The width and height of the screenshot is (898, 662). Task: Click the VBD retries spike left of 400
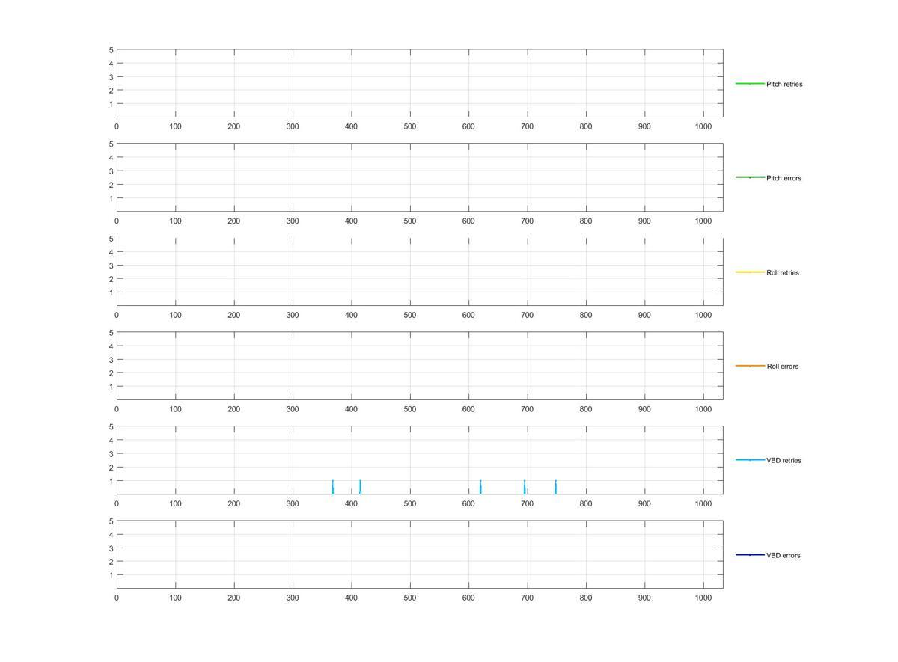point(332,487)
